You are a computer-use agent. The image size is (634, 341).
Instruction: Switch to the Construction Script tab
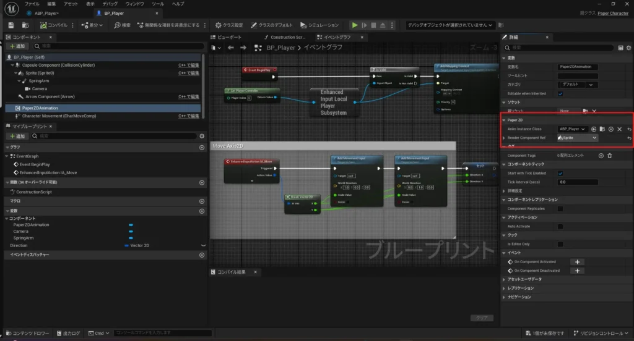284,37
